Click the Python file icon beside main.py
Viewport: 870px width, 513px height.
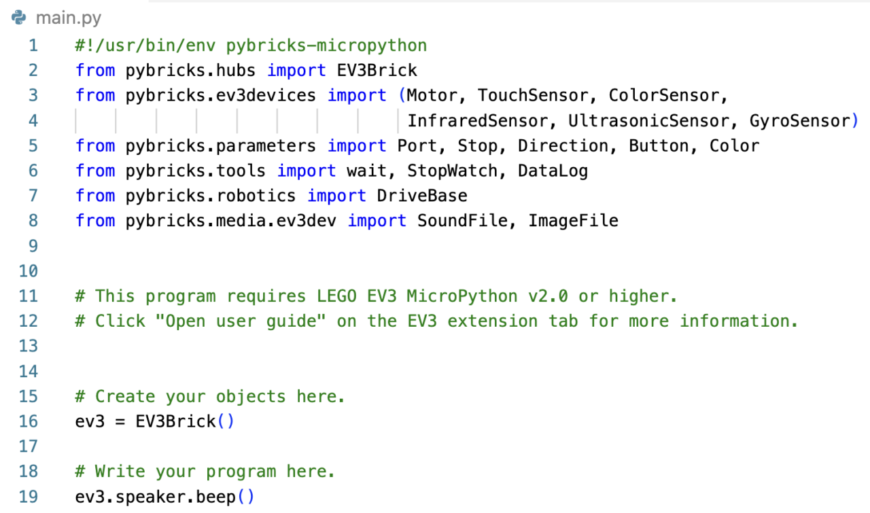(19, 18)
